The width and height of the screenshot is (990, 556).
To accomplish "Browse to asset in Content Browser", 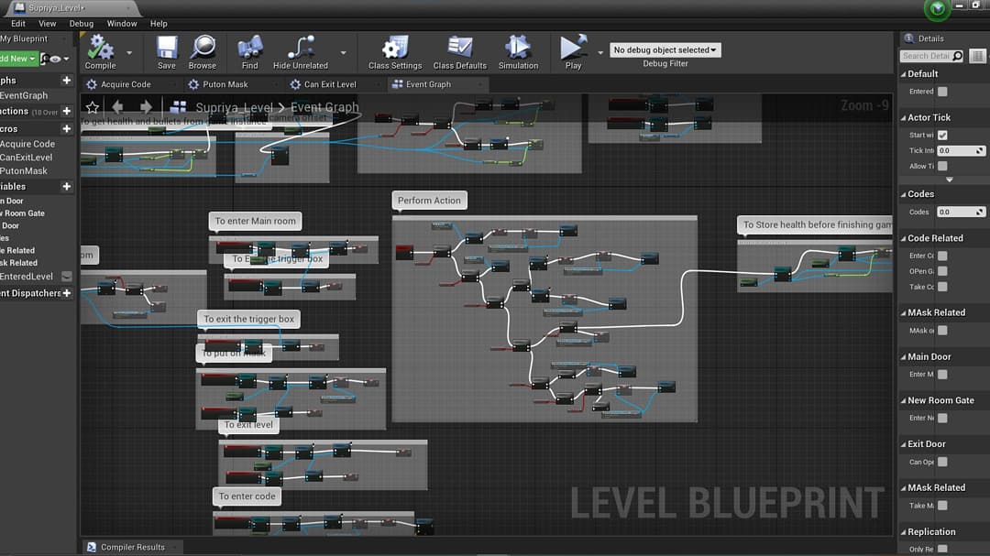I will pos(203,51).
